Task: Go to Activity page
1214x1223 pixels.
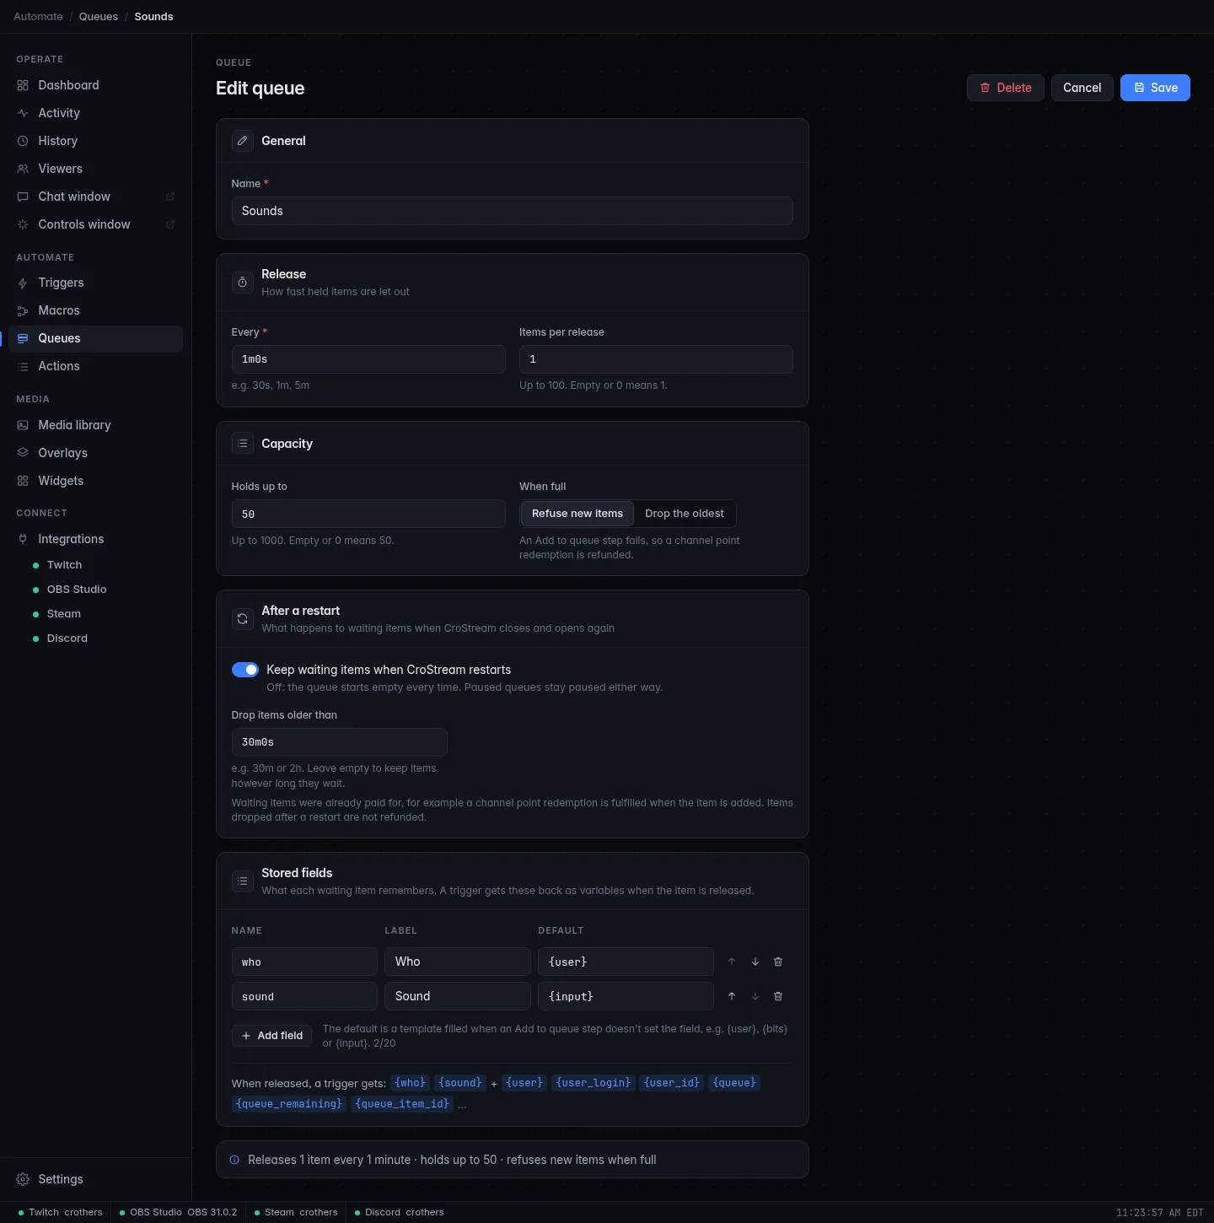Action: click(x=96, y=113)
